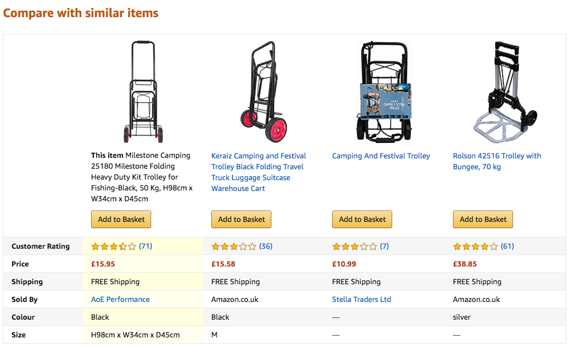Open the Rolson 42516 trolley image

[505, 92]
